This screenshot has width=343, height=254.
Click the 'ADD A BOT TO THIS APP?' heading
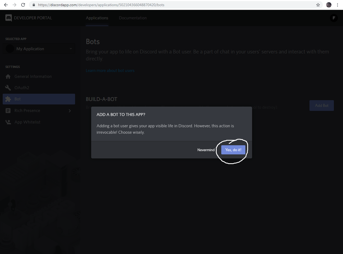[x=121, y=114]
